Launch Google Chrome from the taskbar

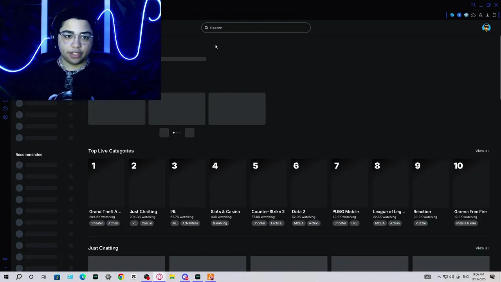coord(121,277)
